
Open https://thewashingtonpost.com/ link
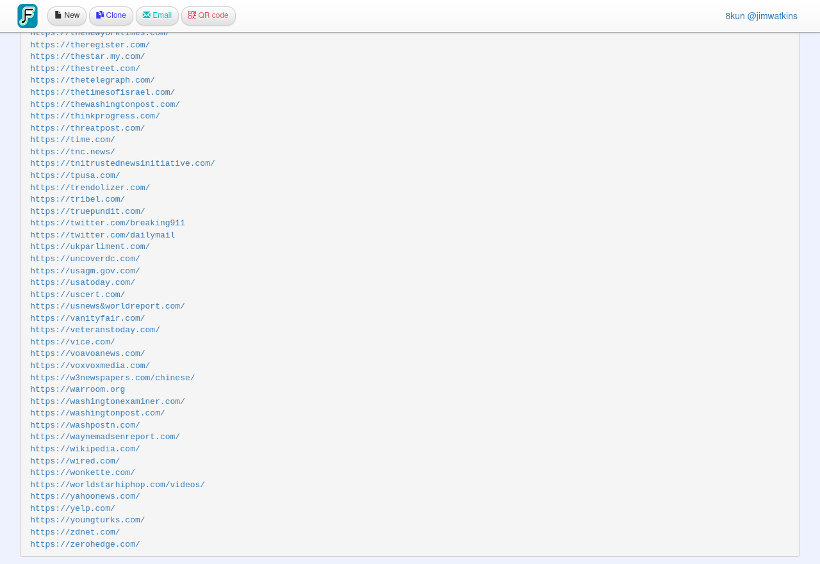point(105,104)
